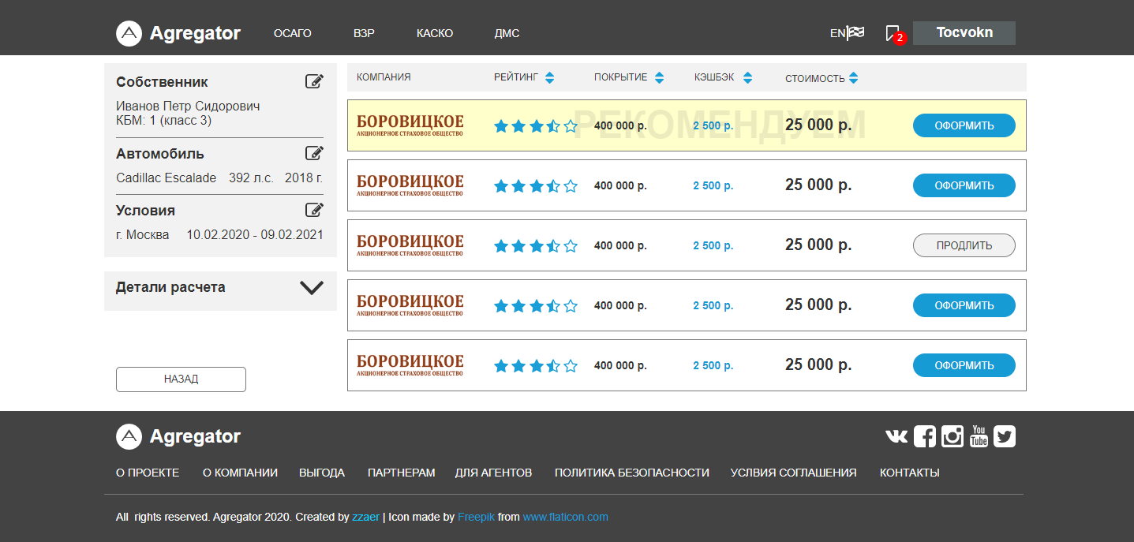Edit the Автомобиль section via pencil icon
Viewport: 1134px width, 542px height.
pyautogui.click(x=314, y=153)
